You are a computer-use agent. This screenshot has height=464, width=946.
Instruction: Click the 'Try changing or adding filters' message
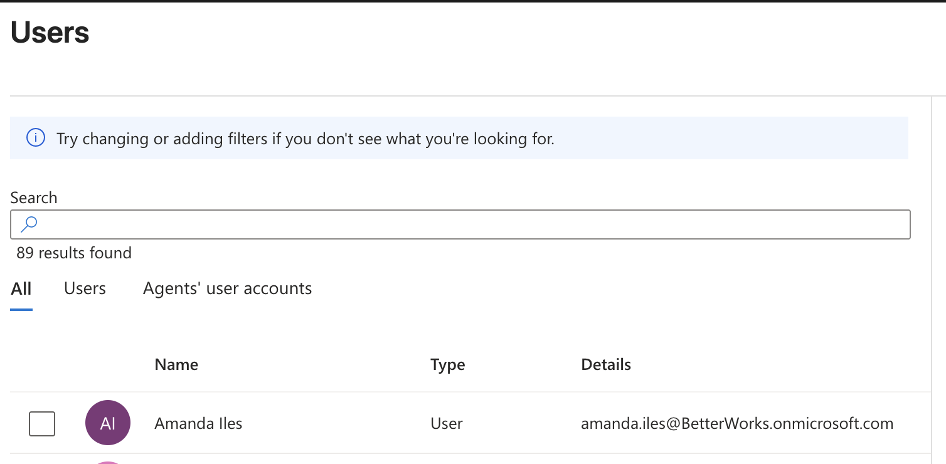(x=306, y=139)
